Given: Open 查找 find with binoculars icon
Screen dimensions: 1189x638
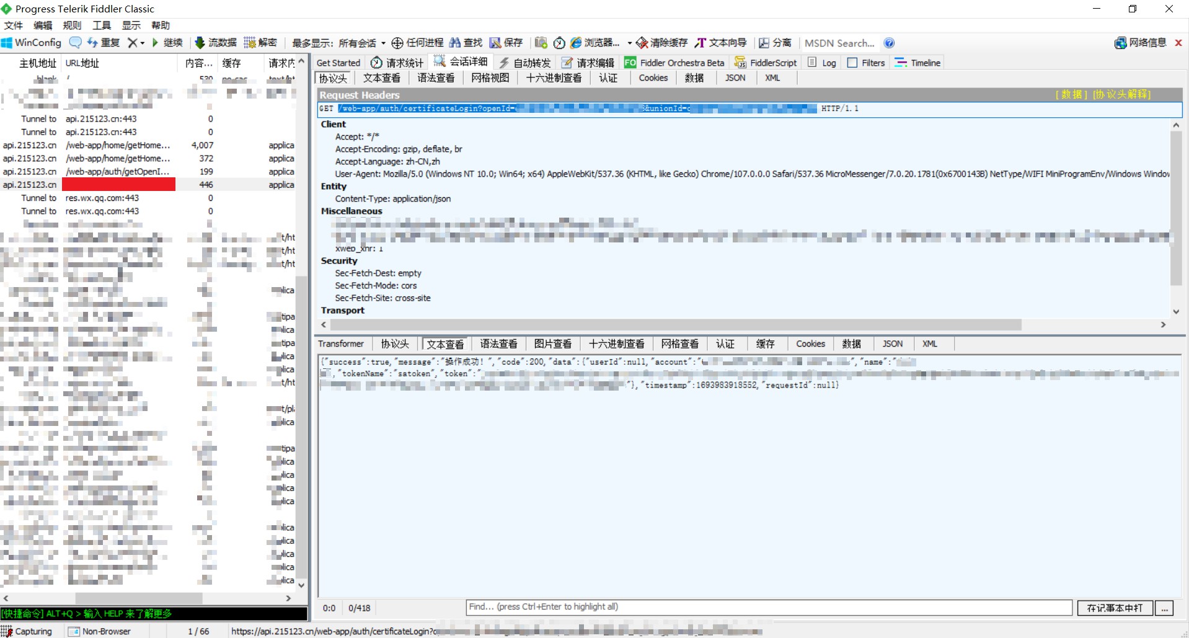Looking at the screenshot, I should tap(466, 43).
